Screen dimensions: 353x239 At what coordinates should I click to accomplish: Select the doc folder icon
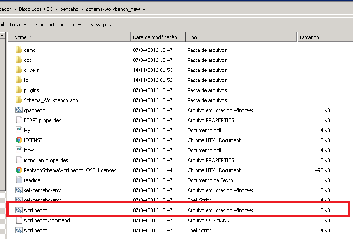[x=19, y=60]
